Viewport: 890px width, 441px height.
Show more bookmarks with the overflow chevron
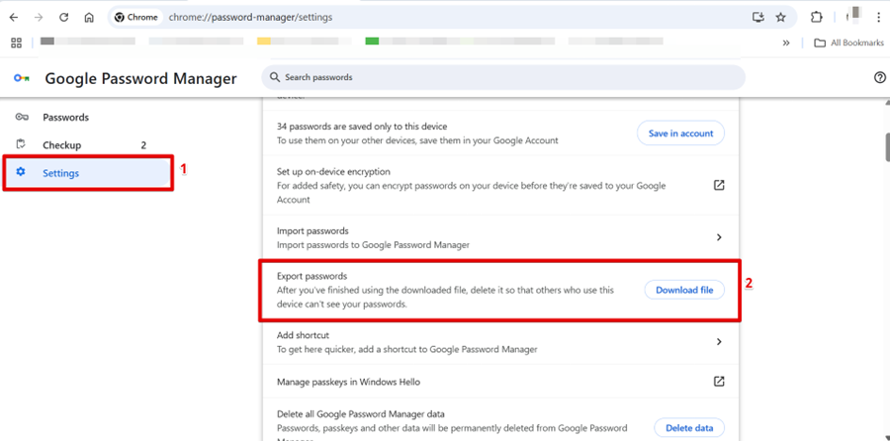[786, 43]
